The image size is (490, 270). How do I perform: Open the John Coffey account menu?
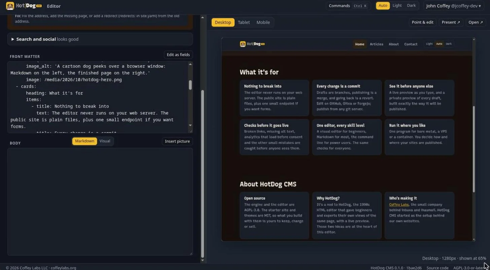click(454, 6)
